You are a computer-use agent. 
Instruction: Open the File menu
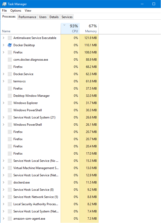coord(4,11)
